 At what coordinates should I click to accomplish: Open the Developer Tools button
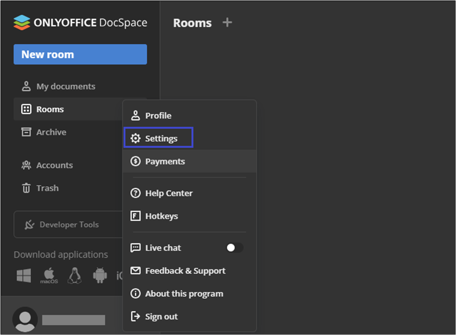pos(68,225)
